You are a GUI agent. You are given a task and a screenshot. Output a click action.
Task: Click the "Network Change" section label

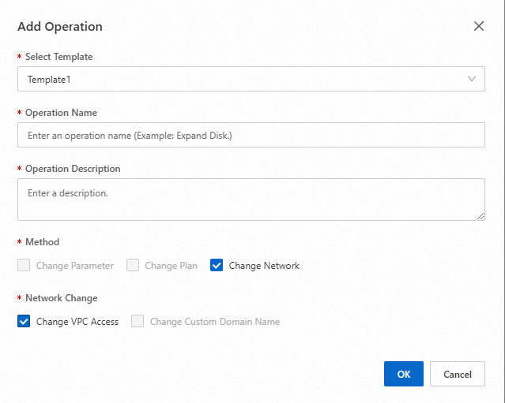[x=61, y=298]
